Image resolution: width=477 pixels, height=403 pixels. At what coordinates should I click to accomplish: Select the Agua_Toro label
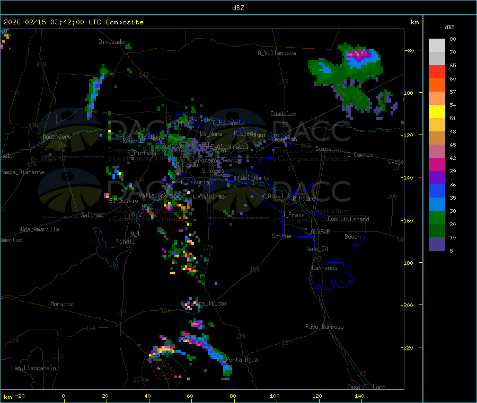57,137
